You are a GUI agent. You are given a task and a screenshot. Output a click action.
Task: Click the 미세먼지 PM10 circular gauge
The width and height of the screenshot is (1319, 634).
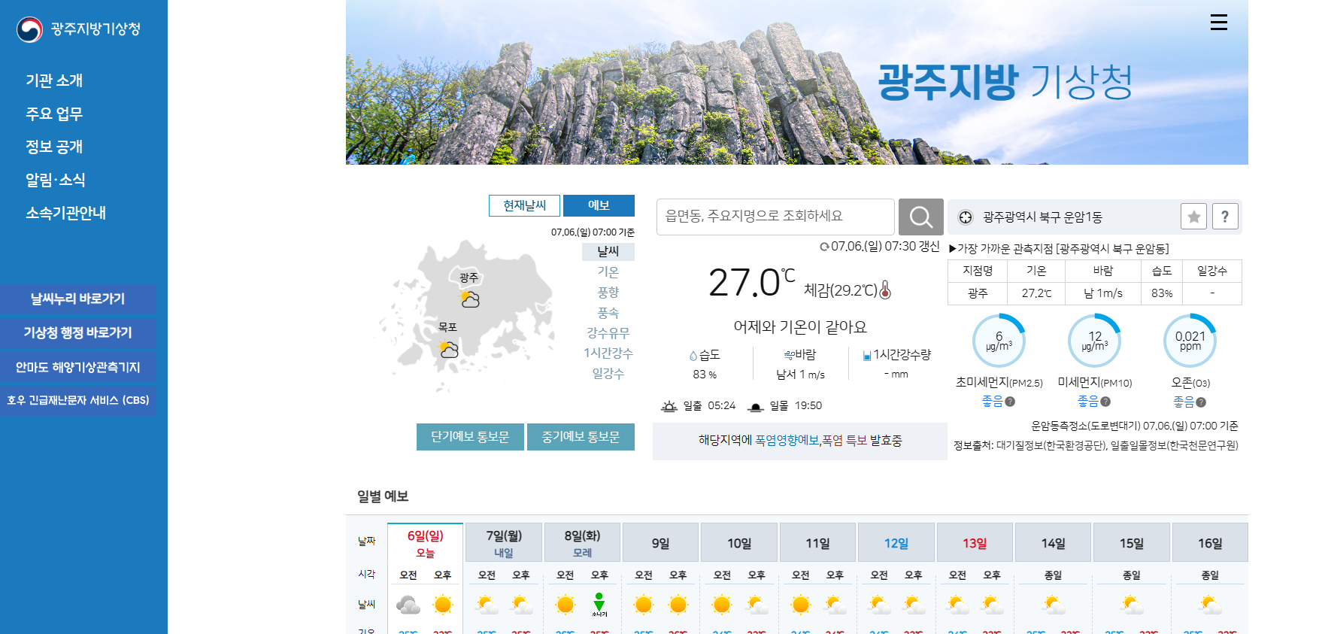(1095, 341)
